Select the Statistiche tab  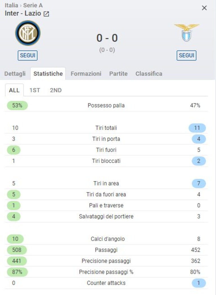(48, 74)
